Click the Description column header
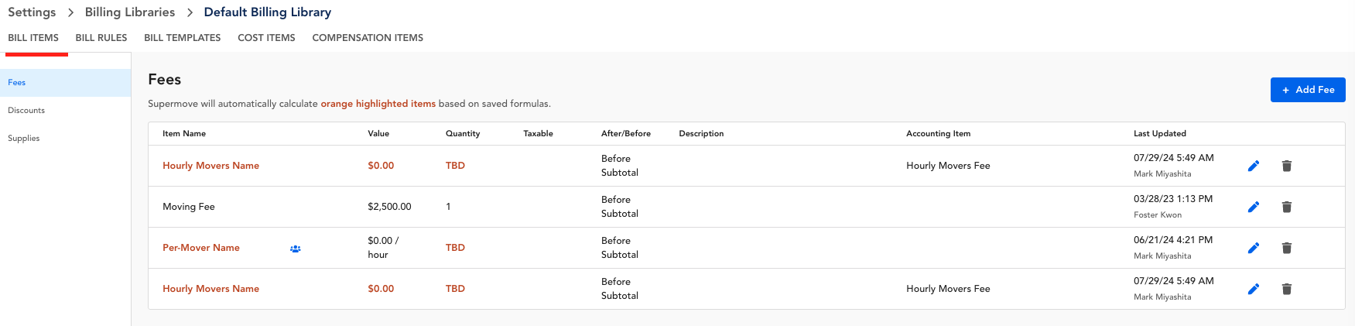Viewport: 1355px width, 326px height. [701, 134]
